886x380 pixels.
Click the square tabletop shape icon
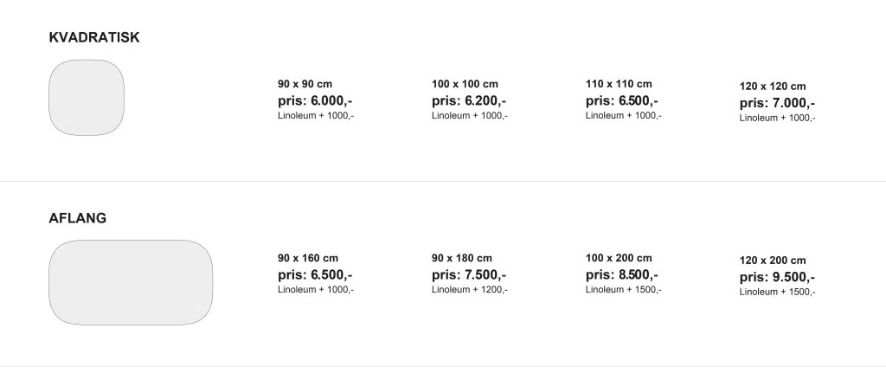click(x=87, y=97)
